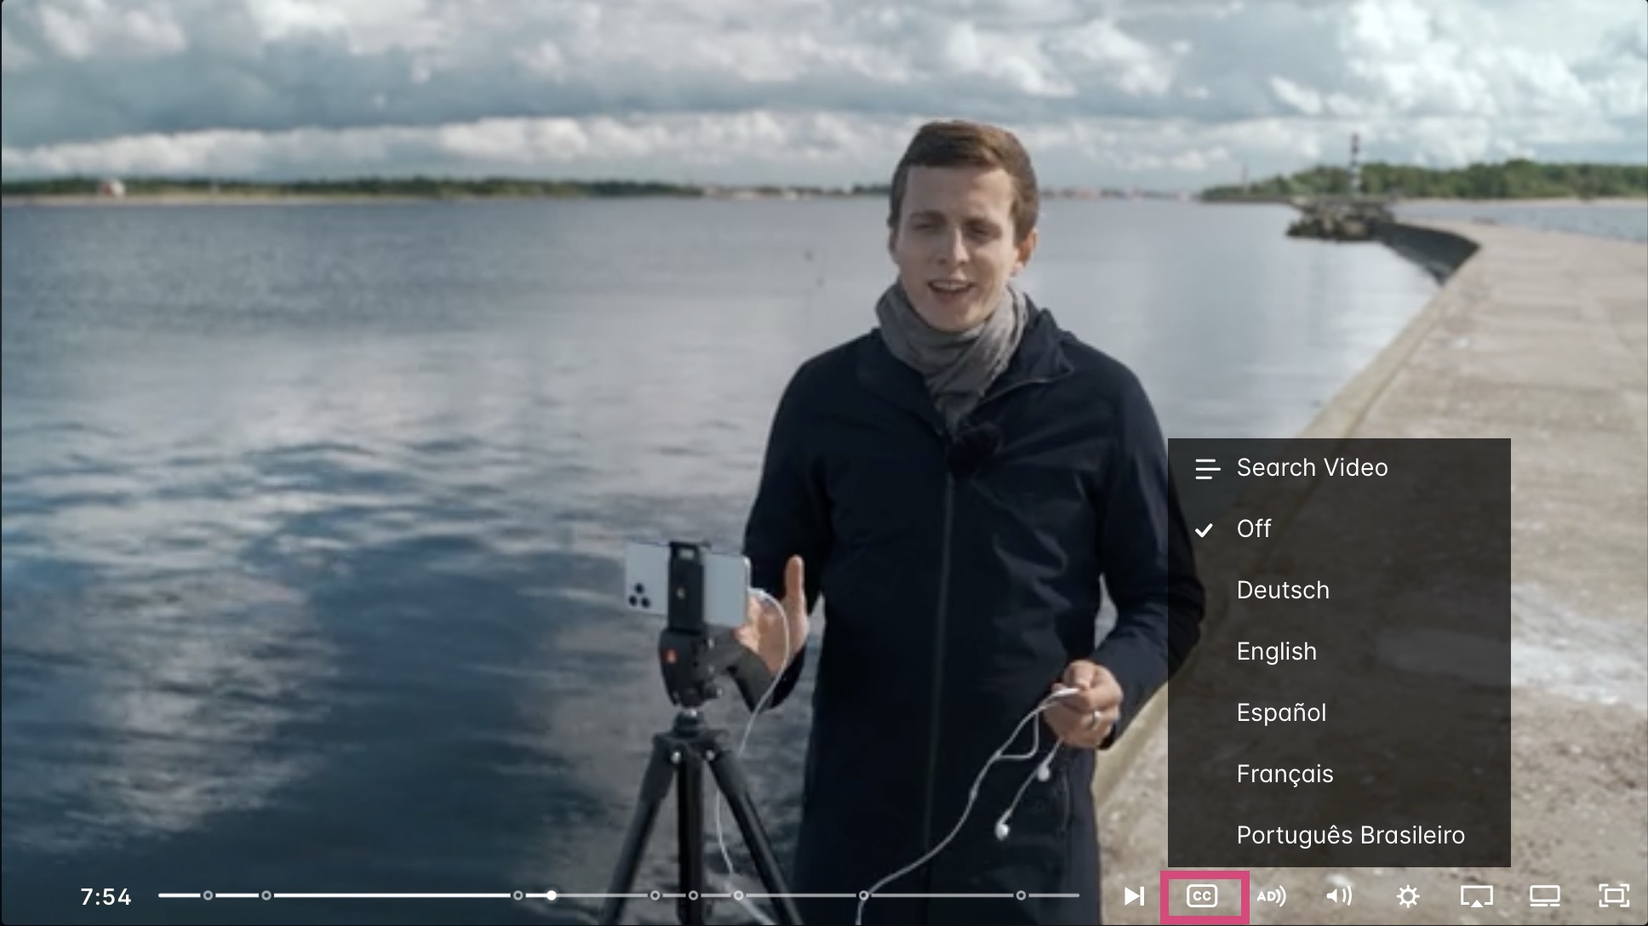This screenshot has height=926, width=1648.
Task: Toggle audio descriptions AD icon
Action: tap(1271, 896)
